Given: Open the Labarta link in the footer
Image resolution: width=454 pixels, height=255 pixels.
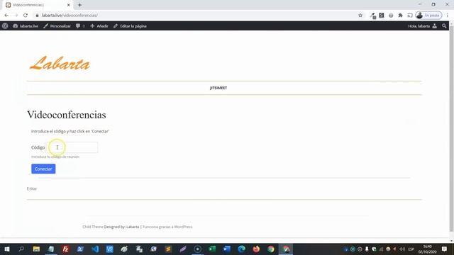Looking at the screenshot, I should [133, 227].
